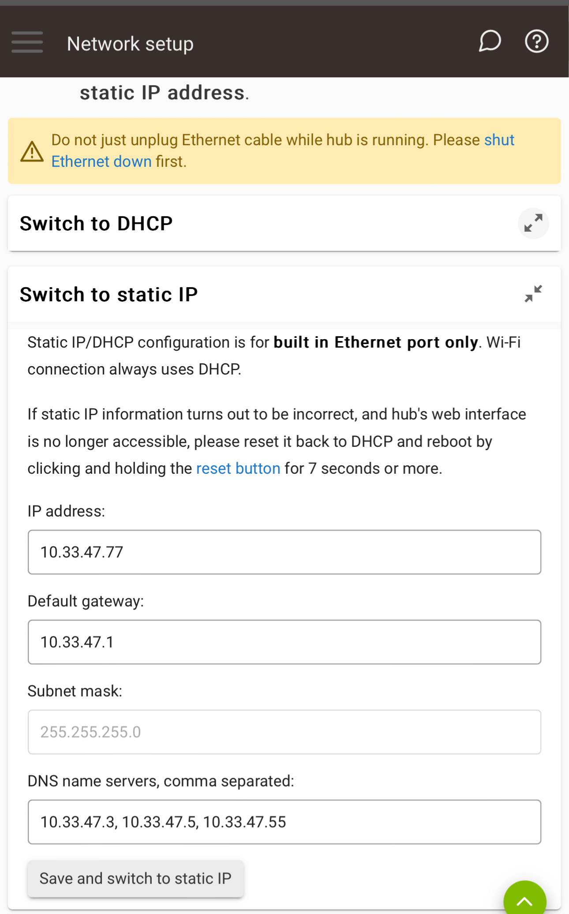Follow the shut Ethernet down link
Image resolution: width=569 pixels, height=914 pixels.
tap(283, 151)
